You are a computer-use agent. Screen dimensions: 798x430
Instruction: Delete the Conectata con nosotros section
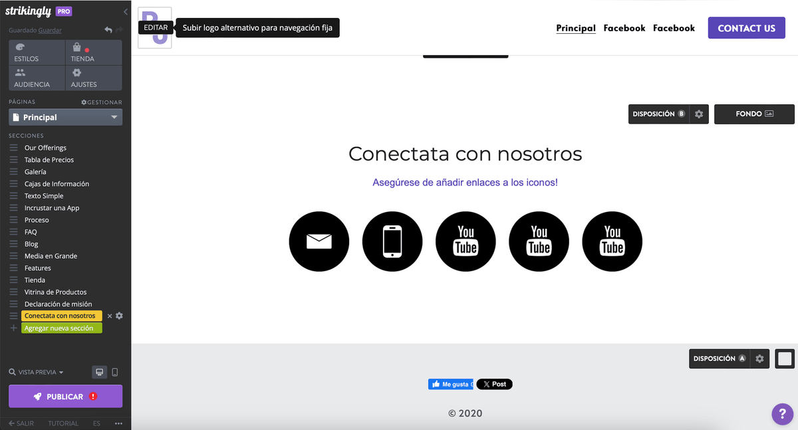pos(110,316)
